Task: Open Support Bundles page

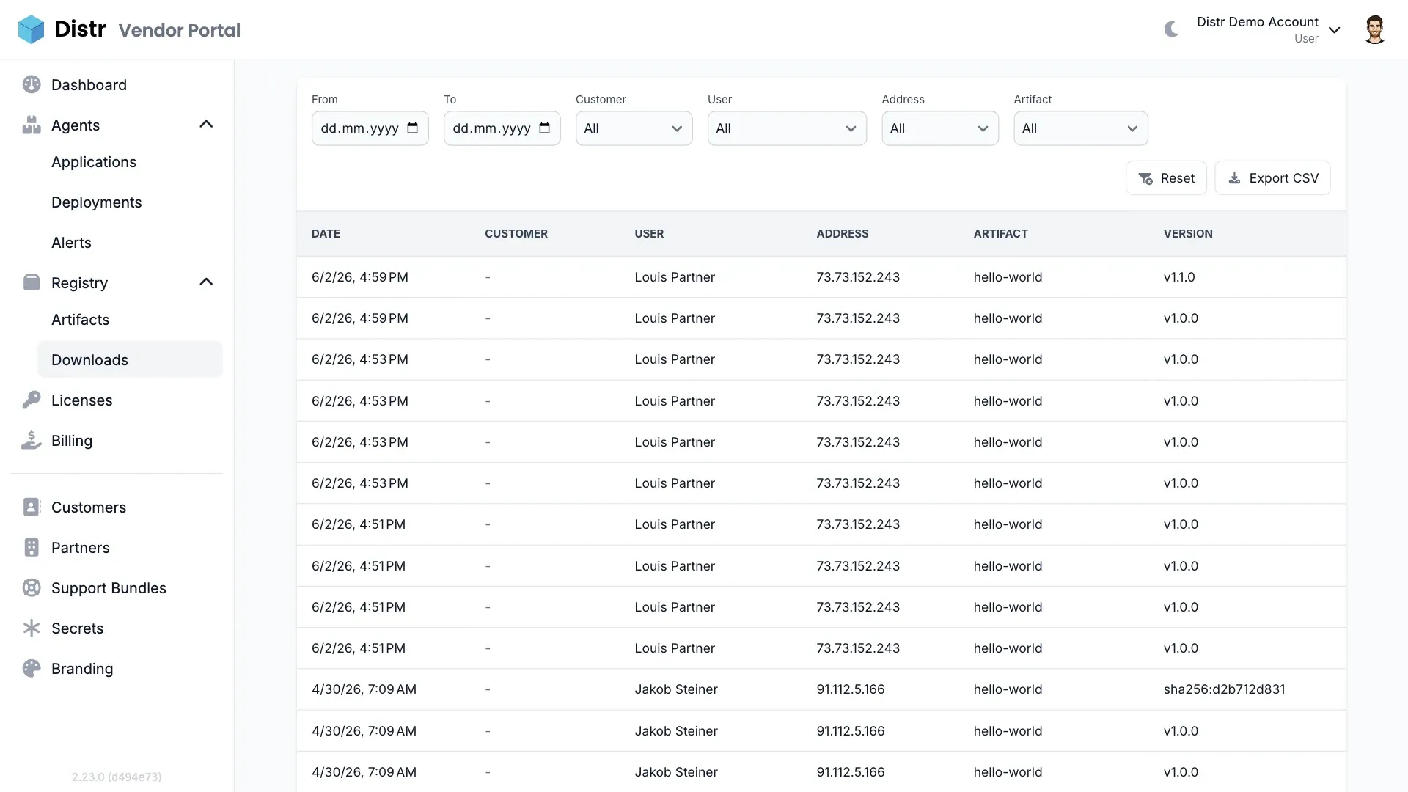Action: tap(109, 588)
